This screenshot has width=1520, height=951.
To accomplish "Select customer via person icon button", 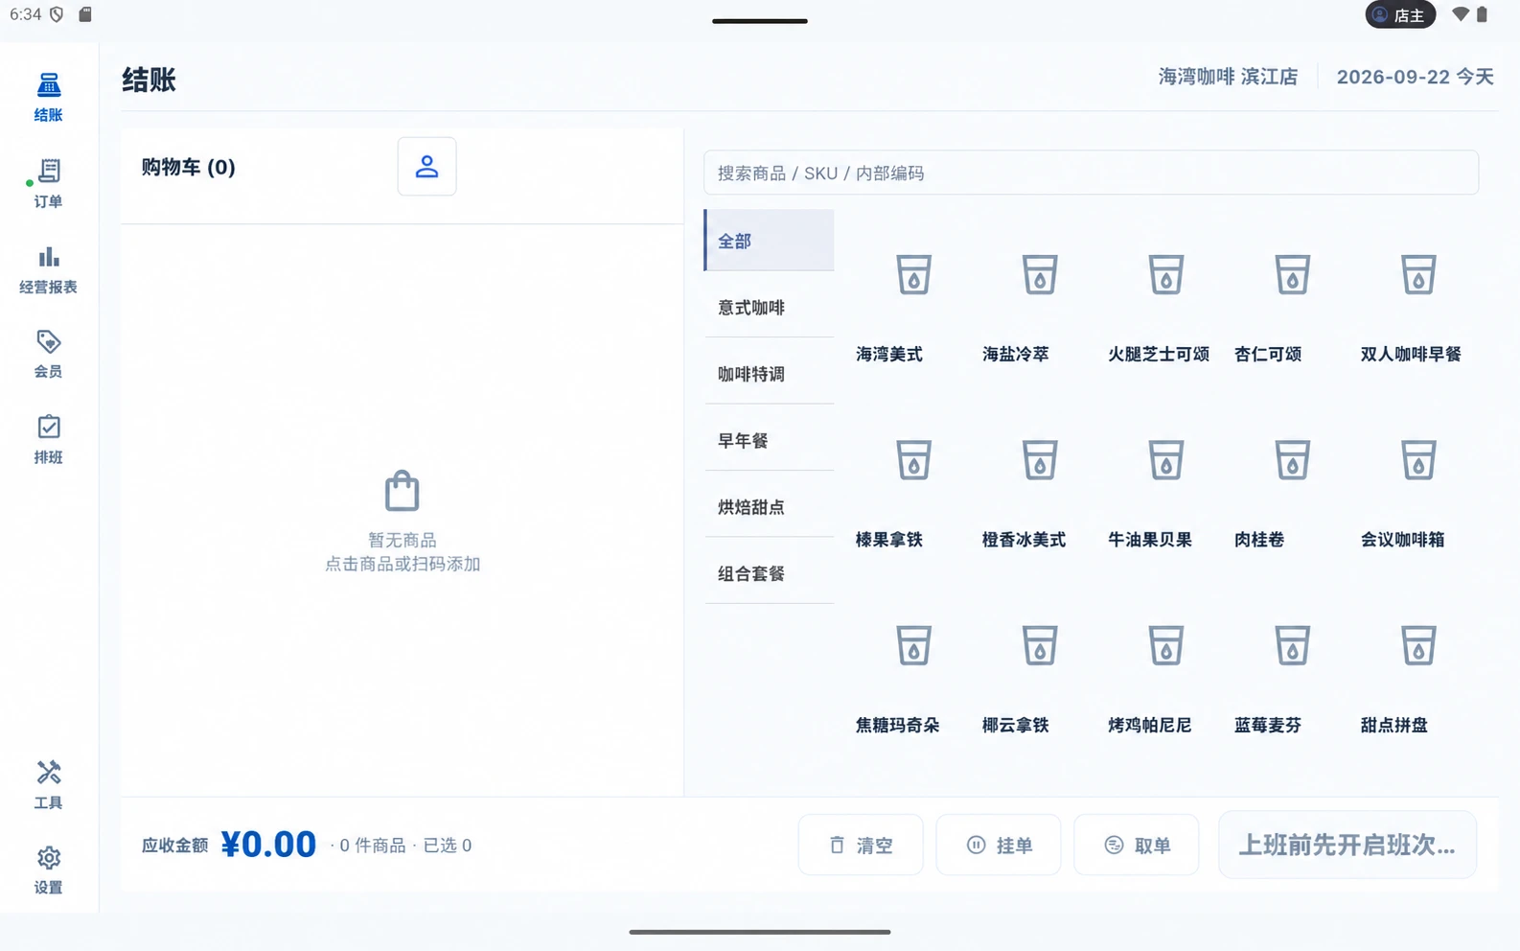I will point(426,167).
